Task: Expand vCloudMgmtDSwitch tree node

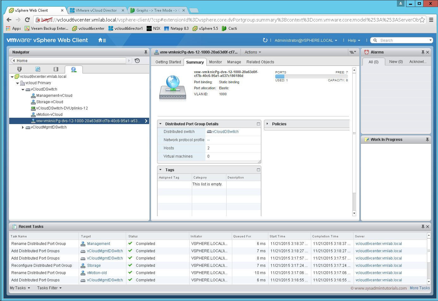Action: 23,127
